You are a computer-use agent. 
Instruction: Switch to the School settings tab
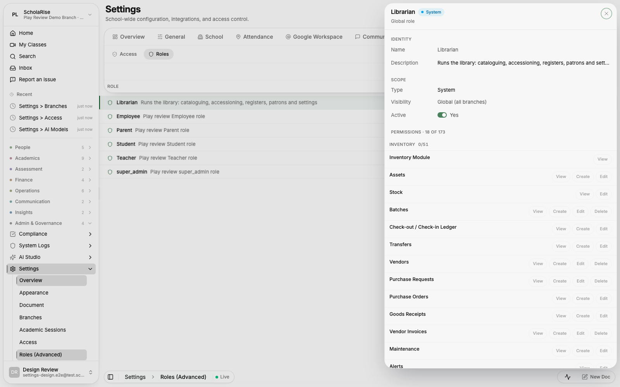tap(210, 37)
